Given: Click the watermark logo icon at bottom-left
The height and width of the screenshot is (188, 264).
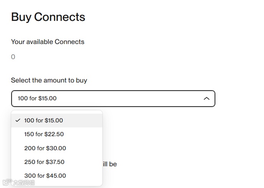Looking at the screenshot, I should point(7,183).
